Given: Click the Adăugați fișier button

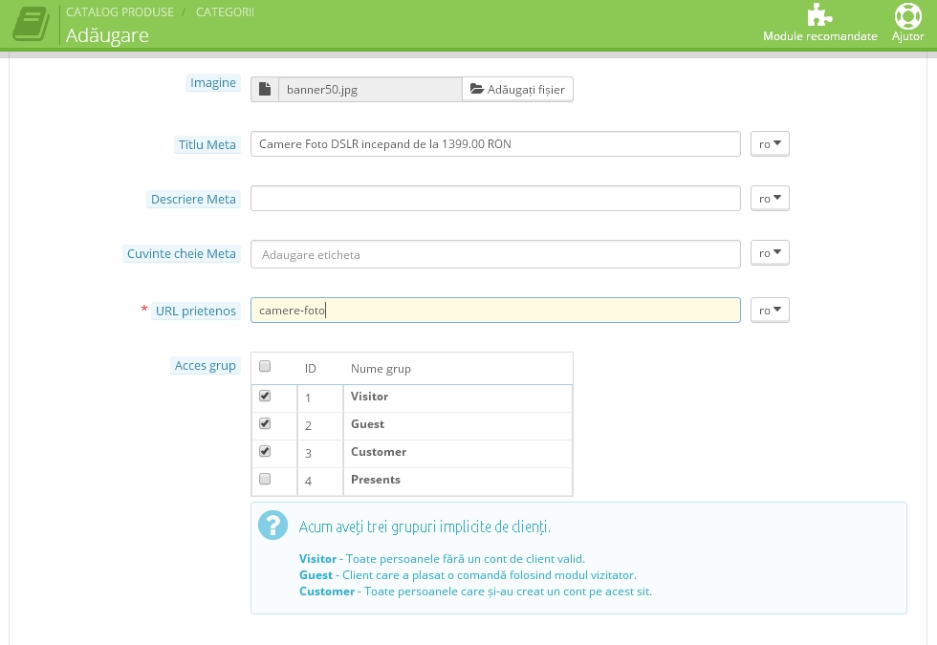Looking at the screenshot, I should click(517, 90).
